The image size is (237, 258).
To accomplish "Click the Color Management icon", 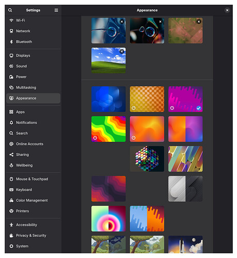I will tap(11, 200).
